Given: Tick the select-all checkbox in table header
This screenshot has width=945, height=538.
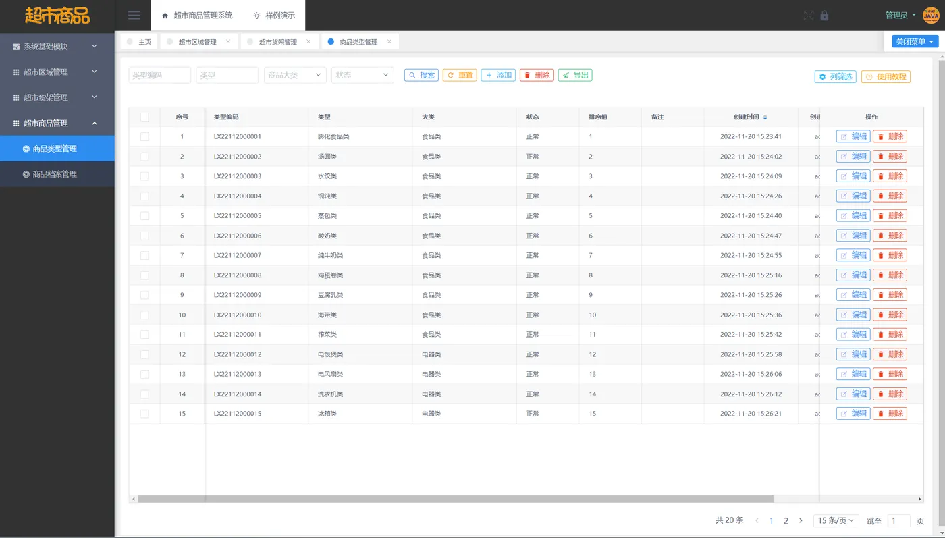Looking at the screenshot, I should (144, 117).
